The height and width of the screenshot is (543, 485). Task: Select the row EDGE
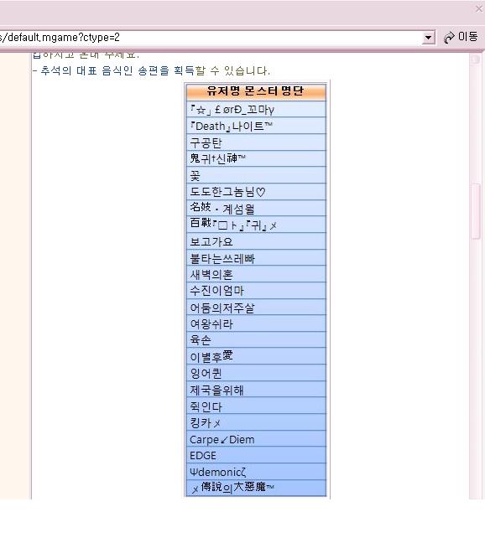point(256,455)
